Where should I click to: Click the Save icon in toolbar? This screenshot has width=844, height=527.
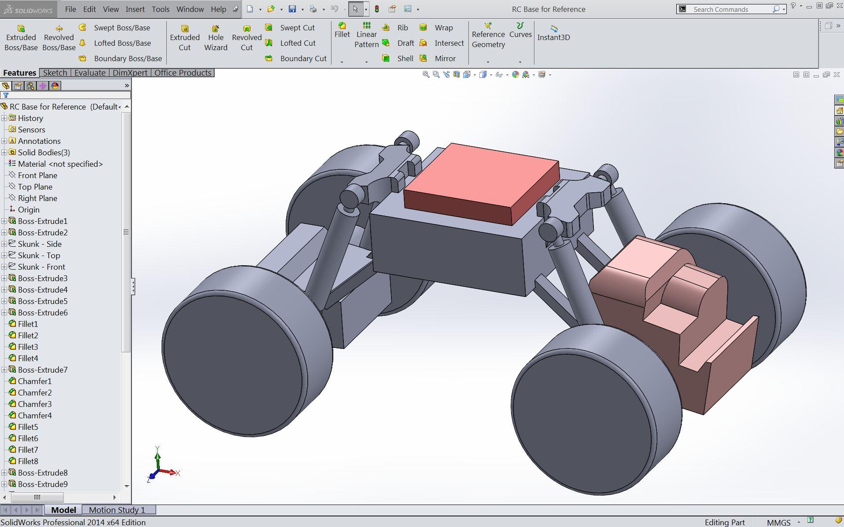[x=292, y=9]
